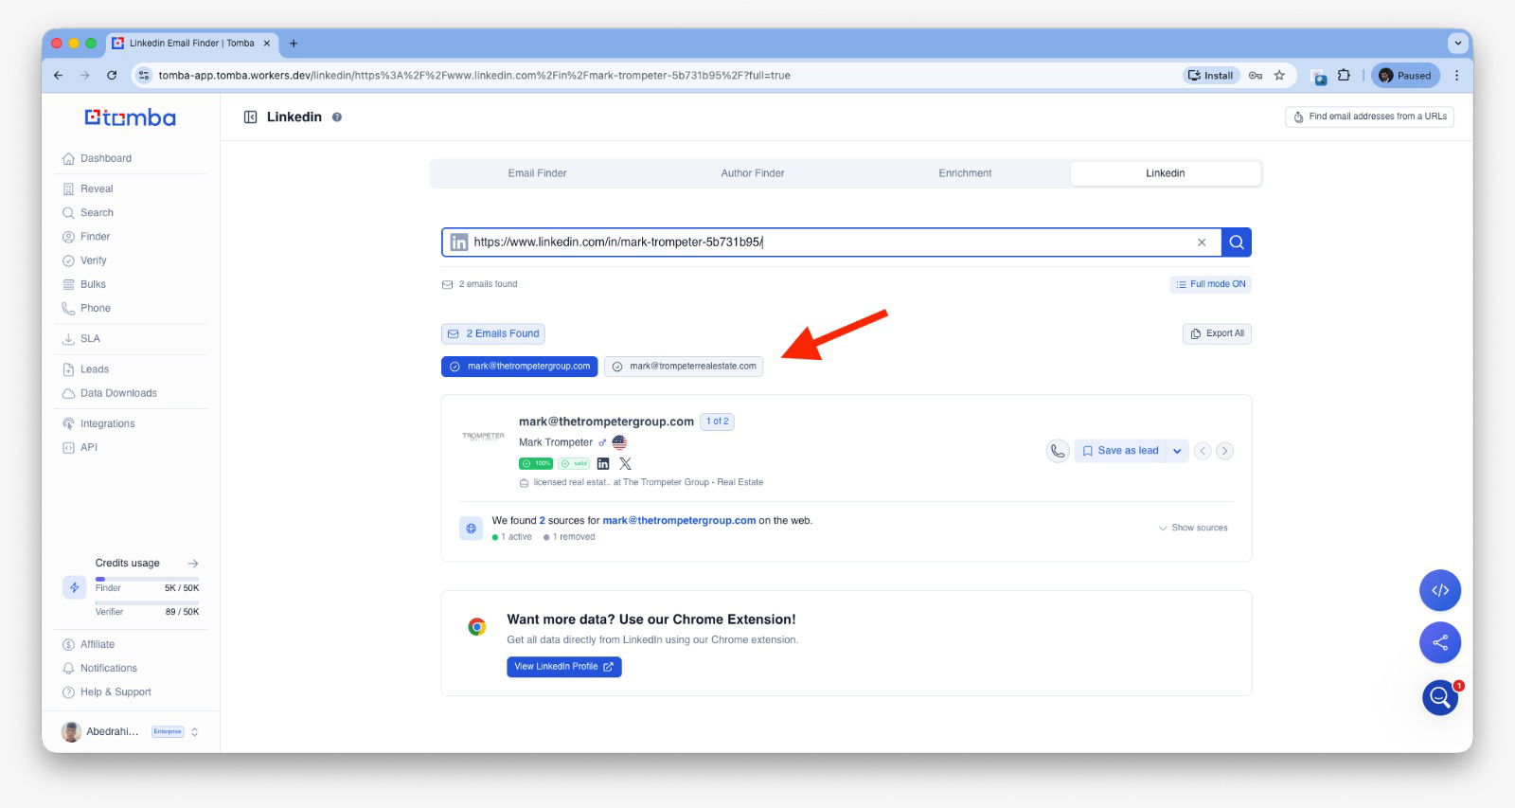Open the LinkedIn icon for Mark Trompeter
Image resolution: width=1515 pixels, height=808 pixels.
603,464
